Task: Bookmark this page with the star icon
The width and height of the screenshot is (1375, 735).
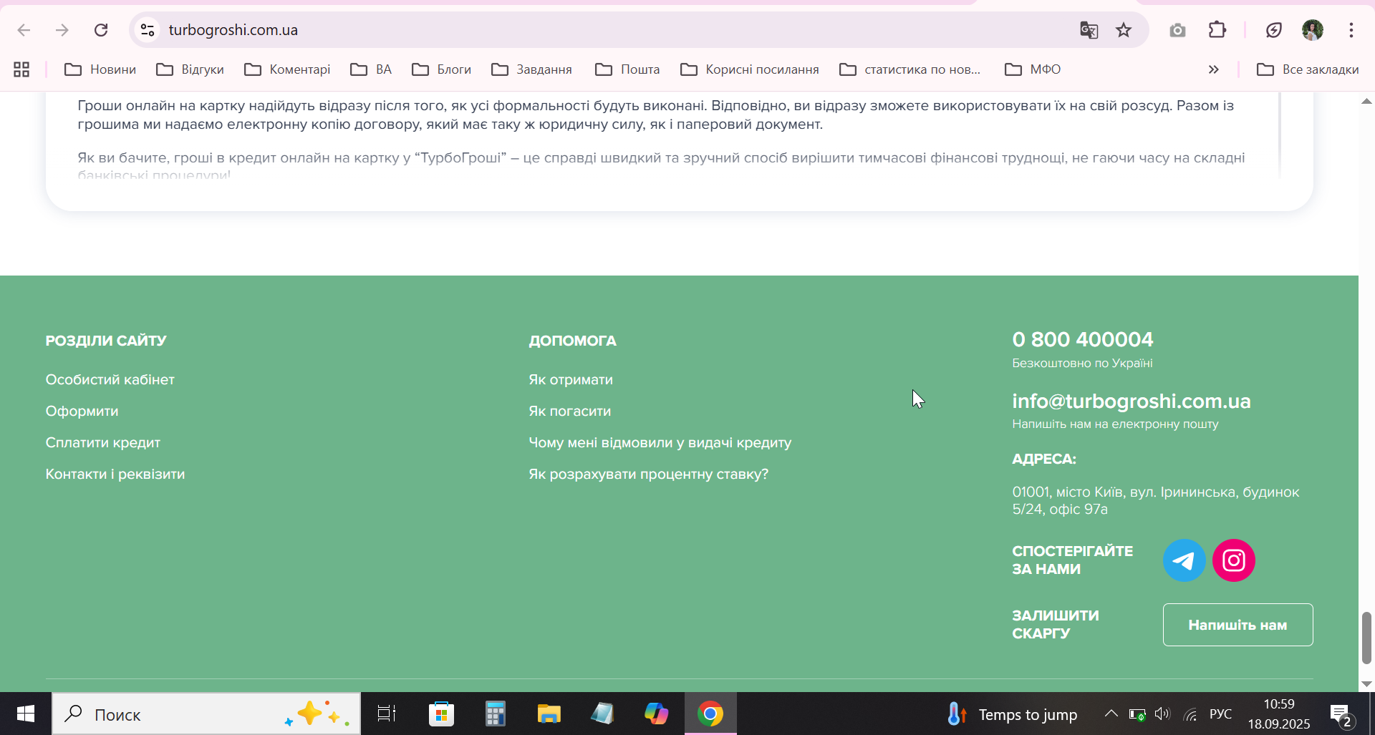Action: [x=1124, y=30]
